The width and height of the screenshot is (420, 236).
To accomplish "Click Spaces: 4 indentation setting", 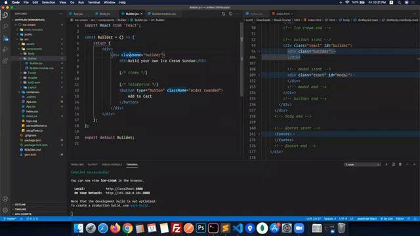I will coord(329,218).
